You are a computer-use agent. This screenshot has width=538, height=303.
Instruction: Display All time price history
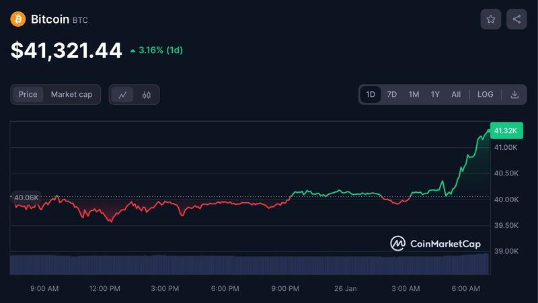[456, 95]
